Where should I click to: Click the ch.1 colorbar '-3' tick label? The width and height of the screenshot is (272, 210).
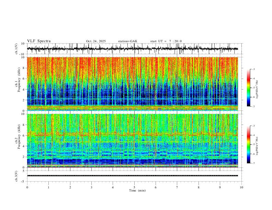click(x=253, y=69)
